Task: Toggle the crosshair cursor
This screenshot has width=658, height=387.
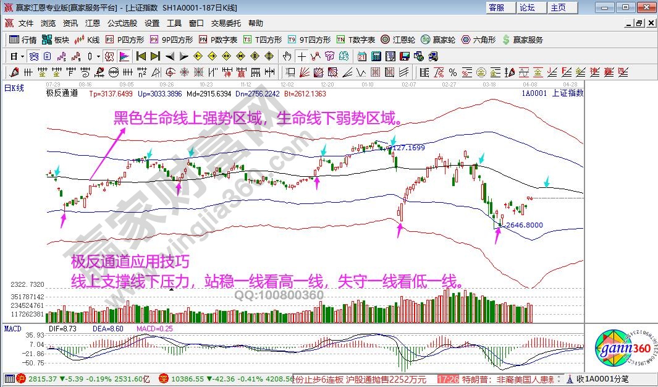Action: 302,56
